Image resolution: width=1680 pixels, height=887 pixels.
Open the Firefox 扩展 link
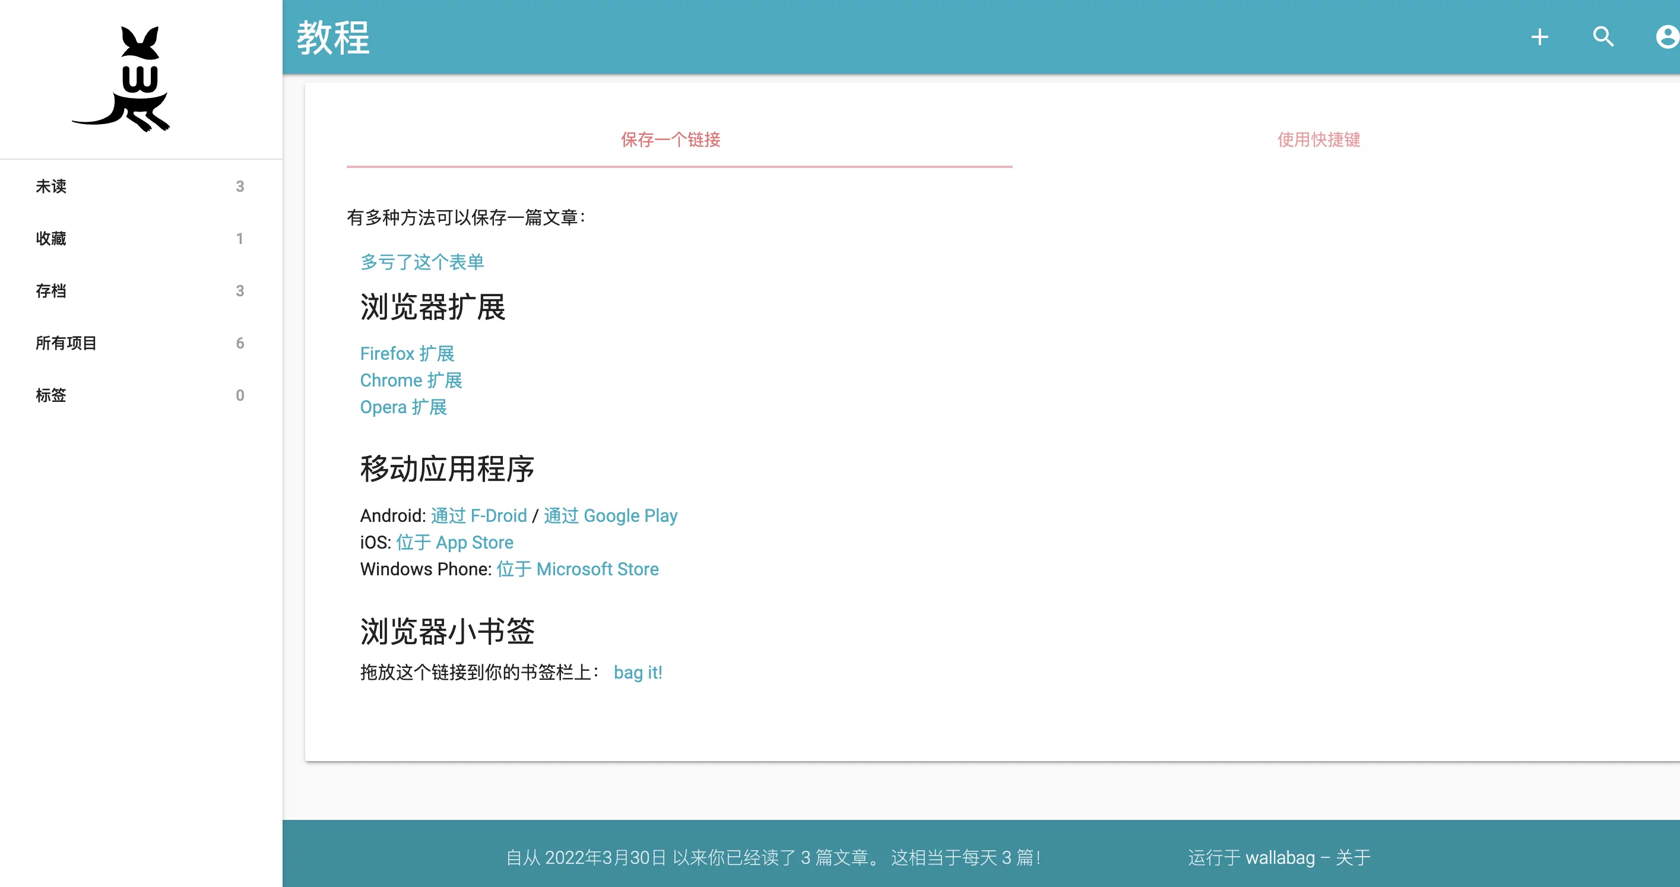[407, 353]
